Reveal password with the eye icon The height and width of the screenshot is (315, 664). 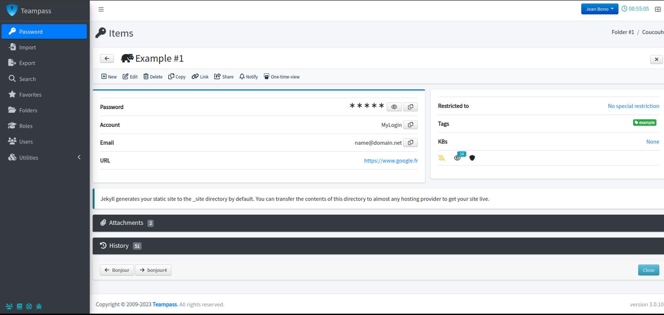[x=394, y=107]
